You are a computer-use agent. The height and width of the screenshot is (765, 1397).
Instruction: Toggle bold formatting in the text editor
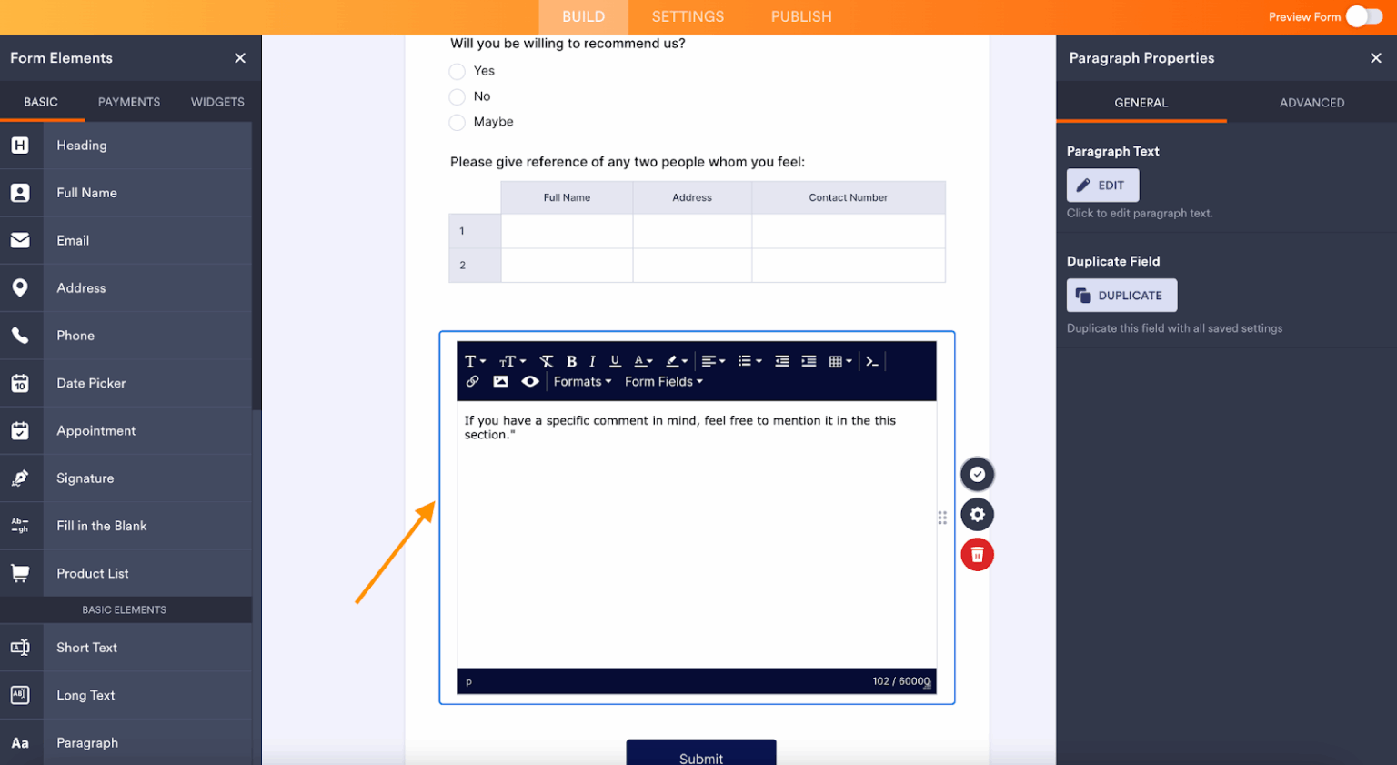(x=571, y=361)
